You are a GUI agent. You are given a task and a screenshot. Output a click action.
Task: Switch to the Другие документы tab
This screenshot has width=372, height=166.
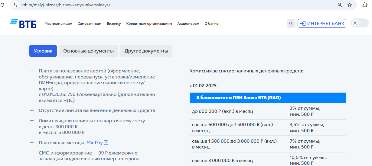coord(146,51)
